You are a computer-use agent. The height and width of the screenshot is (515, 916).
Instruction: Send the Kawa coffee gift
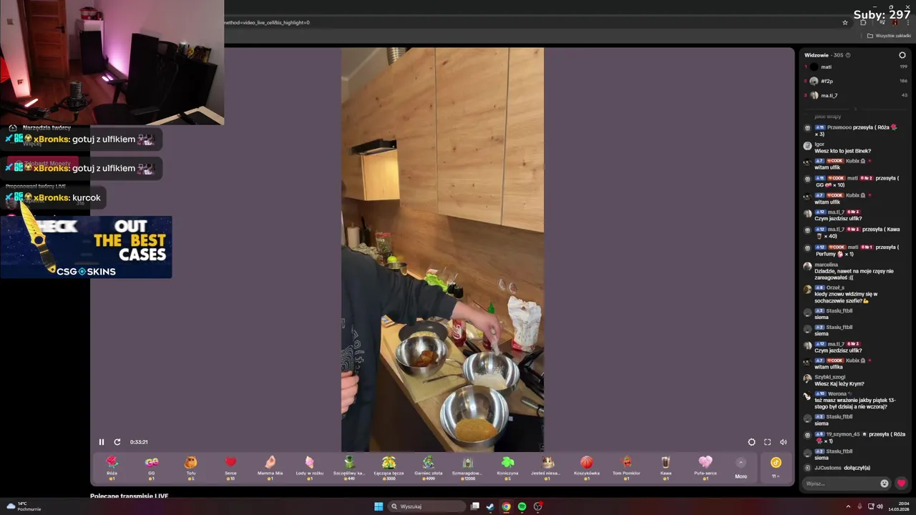666,467
